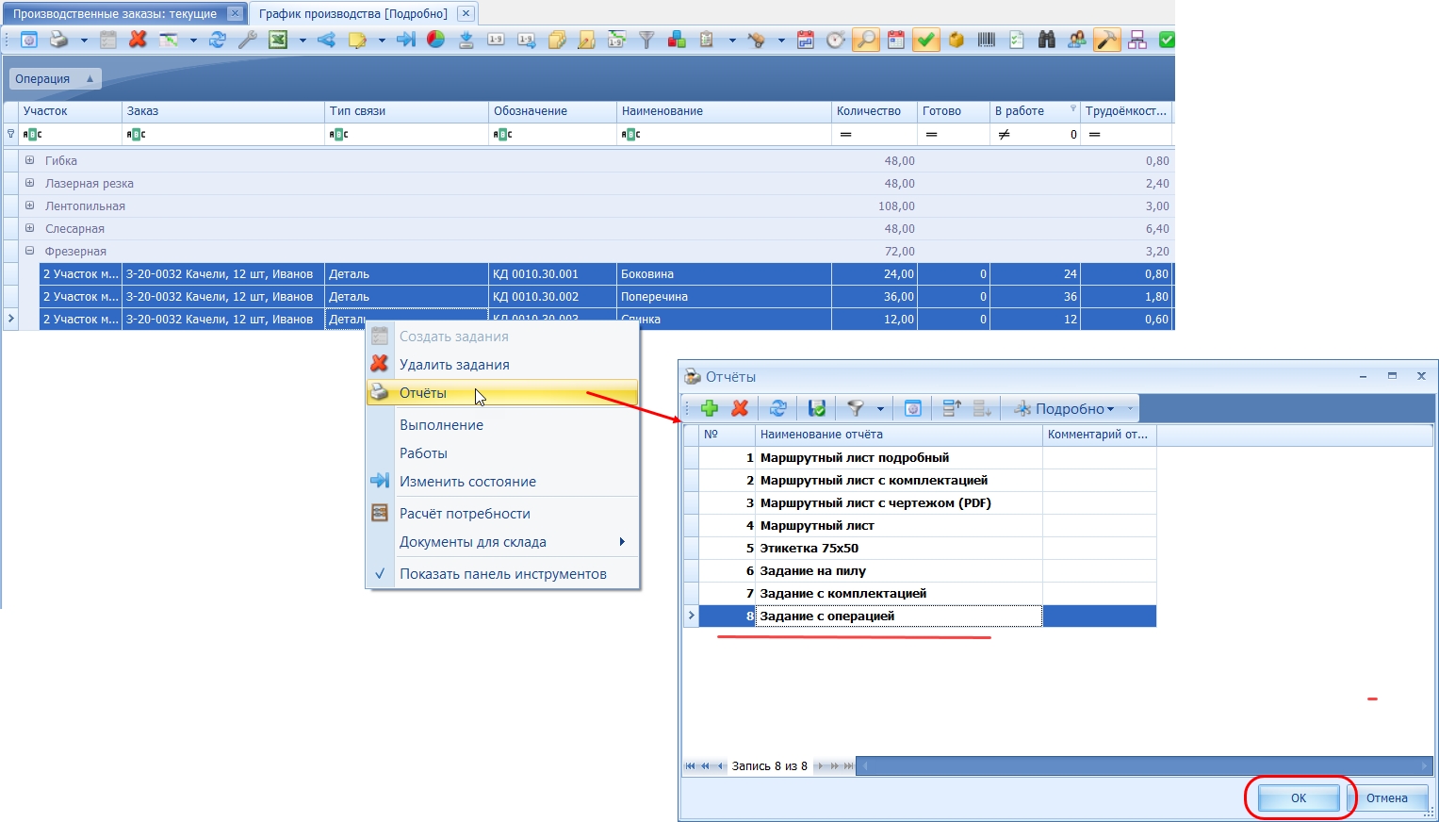Expand the Лазерная резка group
The image size is (1439, 822).
pyautogui.click(x=30, y=183)
